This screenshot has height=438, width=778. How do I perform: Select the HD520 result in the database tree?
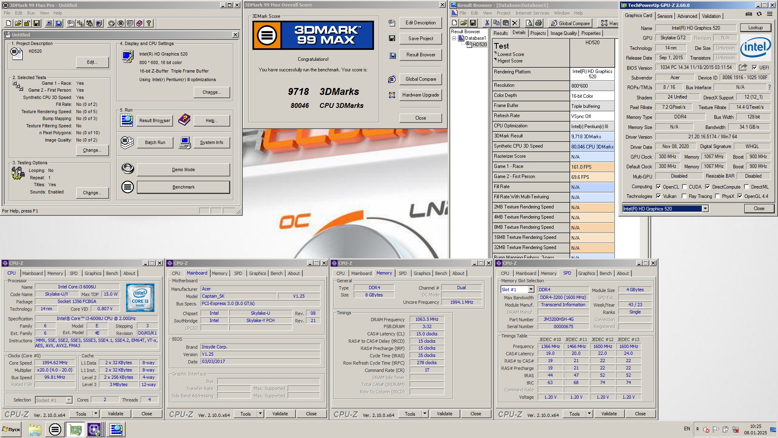click(479, 45)
